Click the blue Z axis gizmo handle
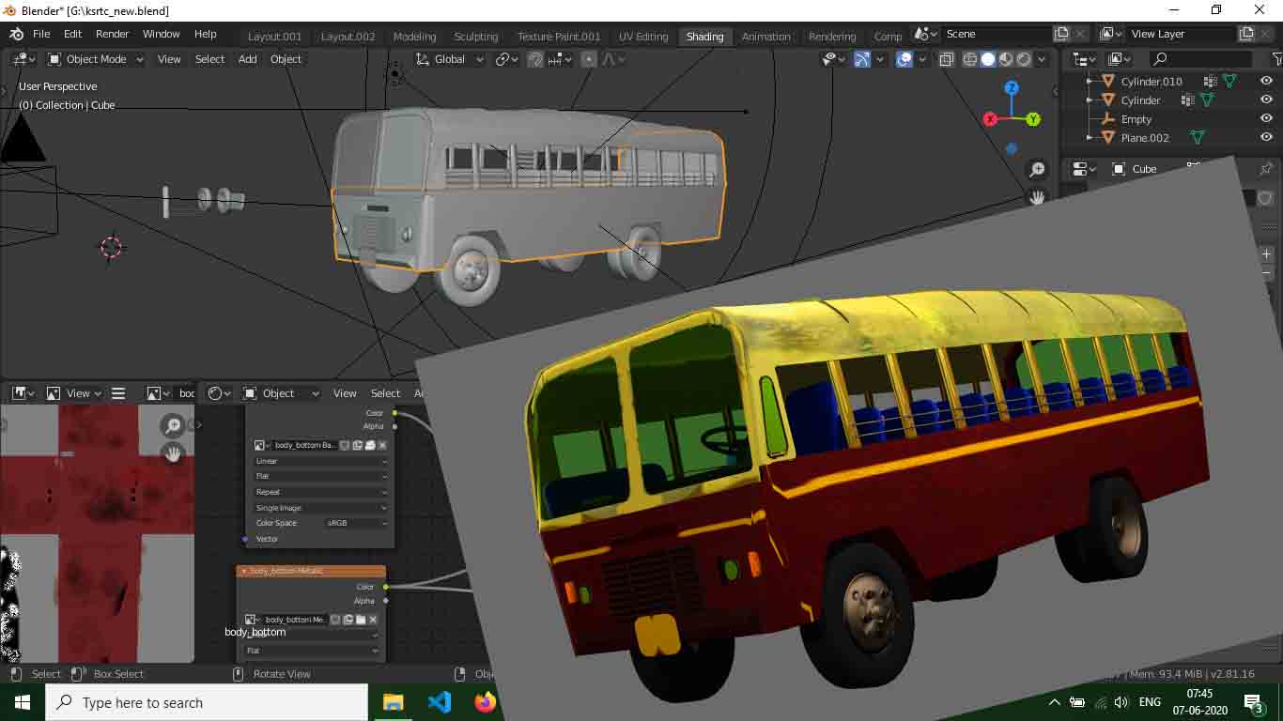 [1012, 88]
